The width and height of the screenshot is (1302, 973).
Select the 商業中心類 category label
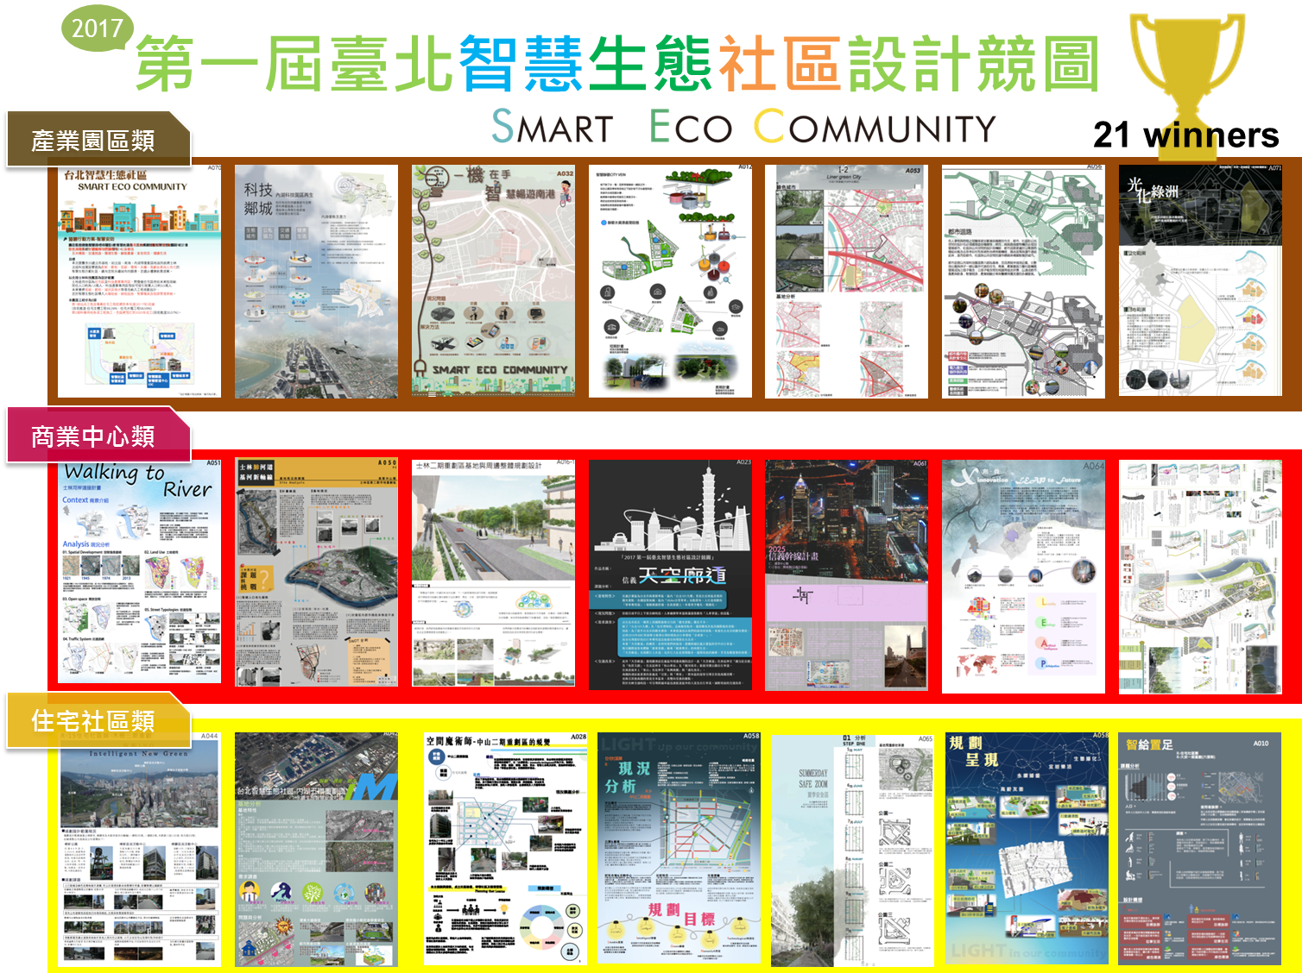tap(95, 436)
